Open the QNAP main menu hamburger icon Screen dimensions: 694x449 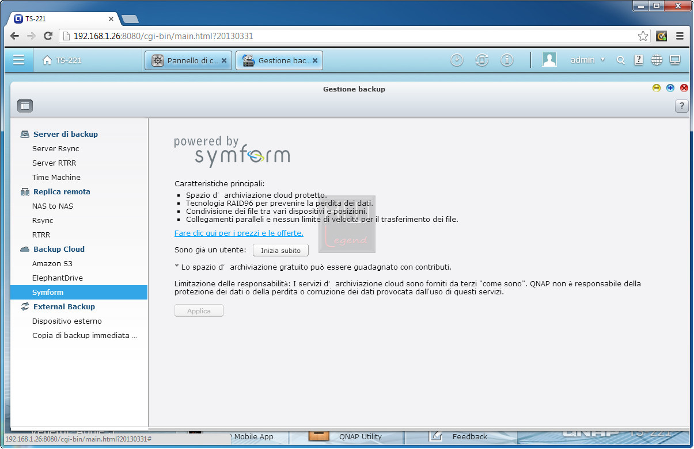(x=18, y=60)
